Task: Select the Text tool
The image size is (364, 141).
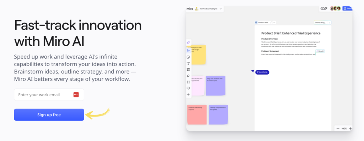Action: 188,63
